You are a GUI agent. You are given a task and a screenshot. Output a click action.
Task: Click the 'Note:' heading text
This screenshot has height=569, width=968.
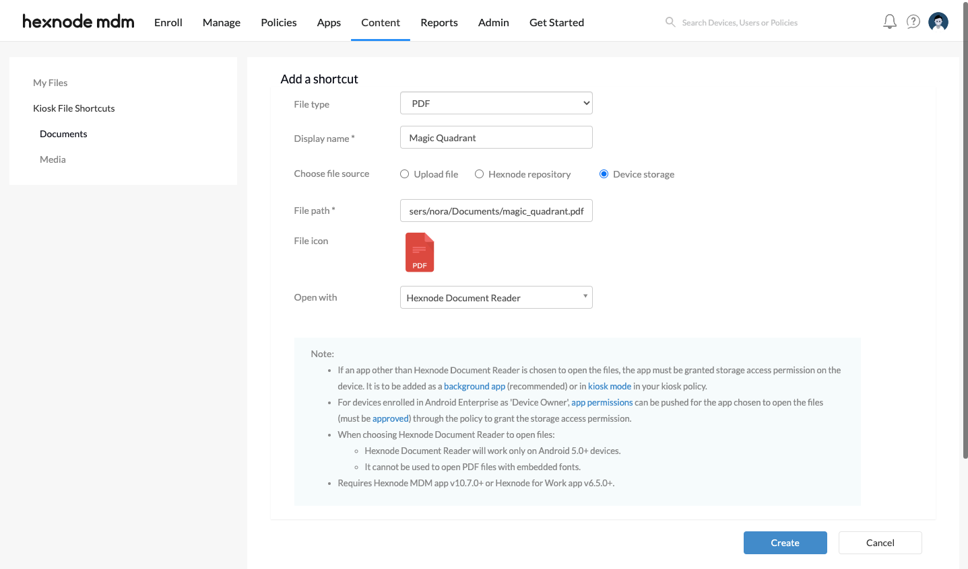[x=323, y=354]
